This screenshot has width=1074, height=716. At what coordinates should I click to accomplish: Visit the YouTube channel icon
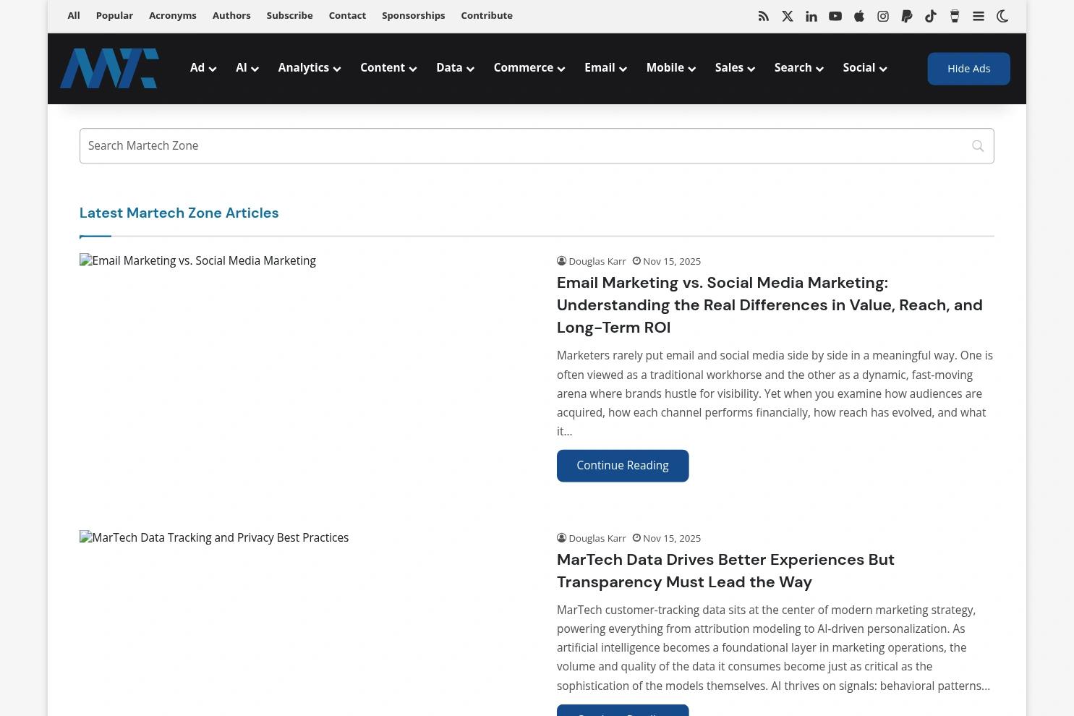[835, 16]
